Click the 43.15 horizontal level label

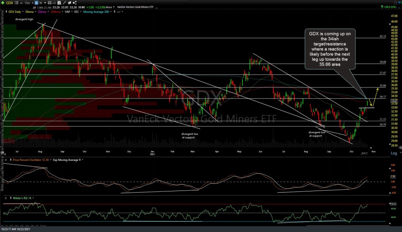[383, 36]
